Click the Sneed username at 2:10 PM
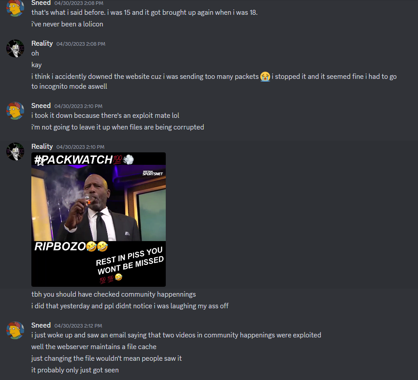Viewport: 418px width, 380px height. (x=41, y=106)
